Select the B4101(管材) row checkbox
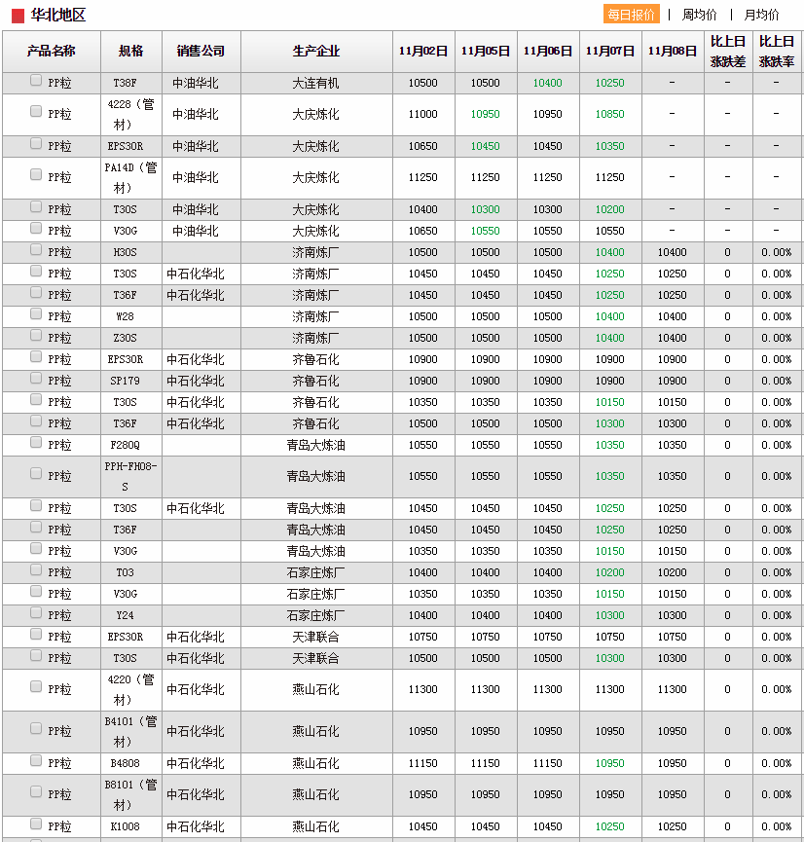804x842 pixels. tap(36, 728)
